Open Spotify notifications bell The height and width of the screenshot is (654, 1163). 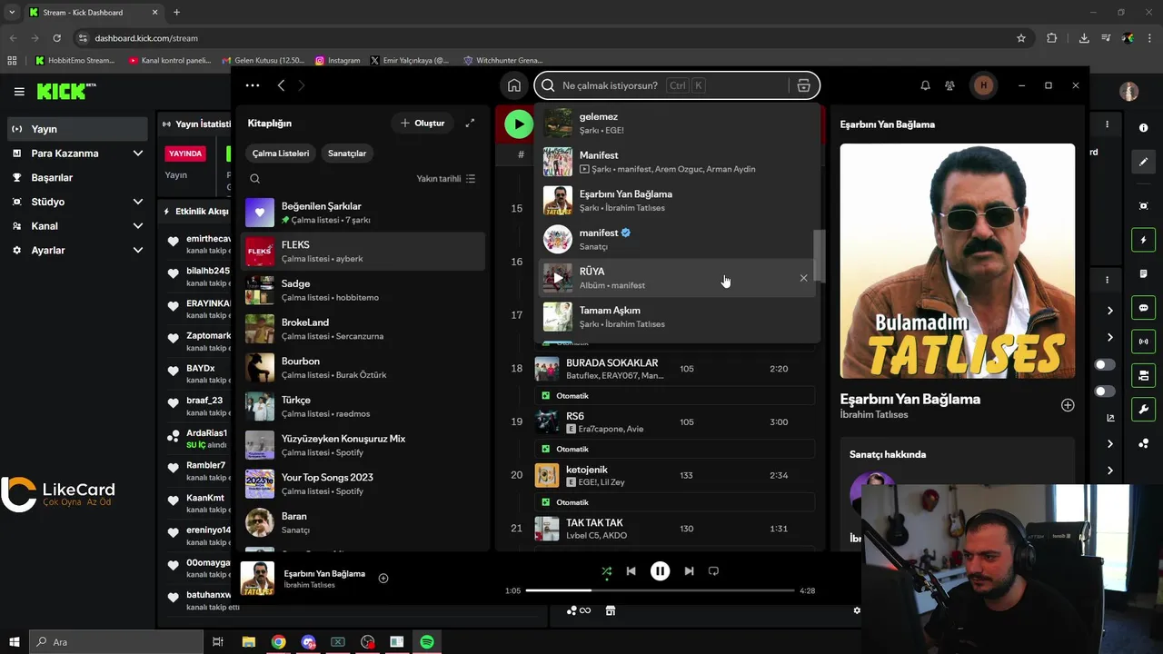[925, 85]
